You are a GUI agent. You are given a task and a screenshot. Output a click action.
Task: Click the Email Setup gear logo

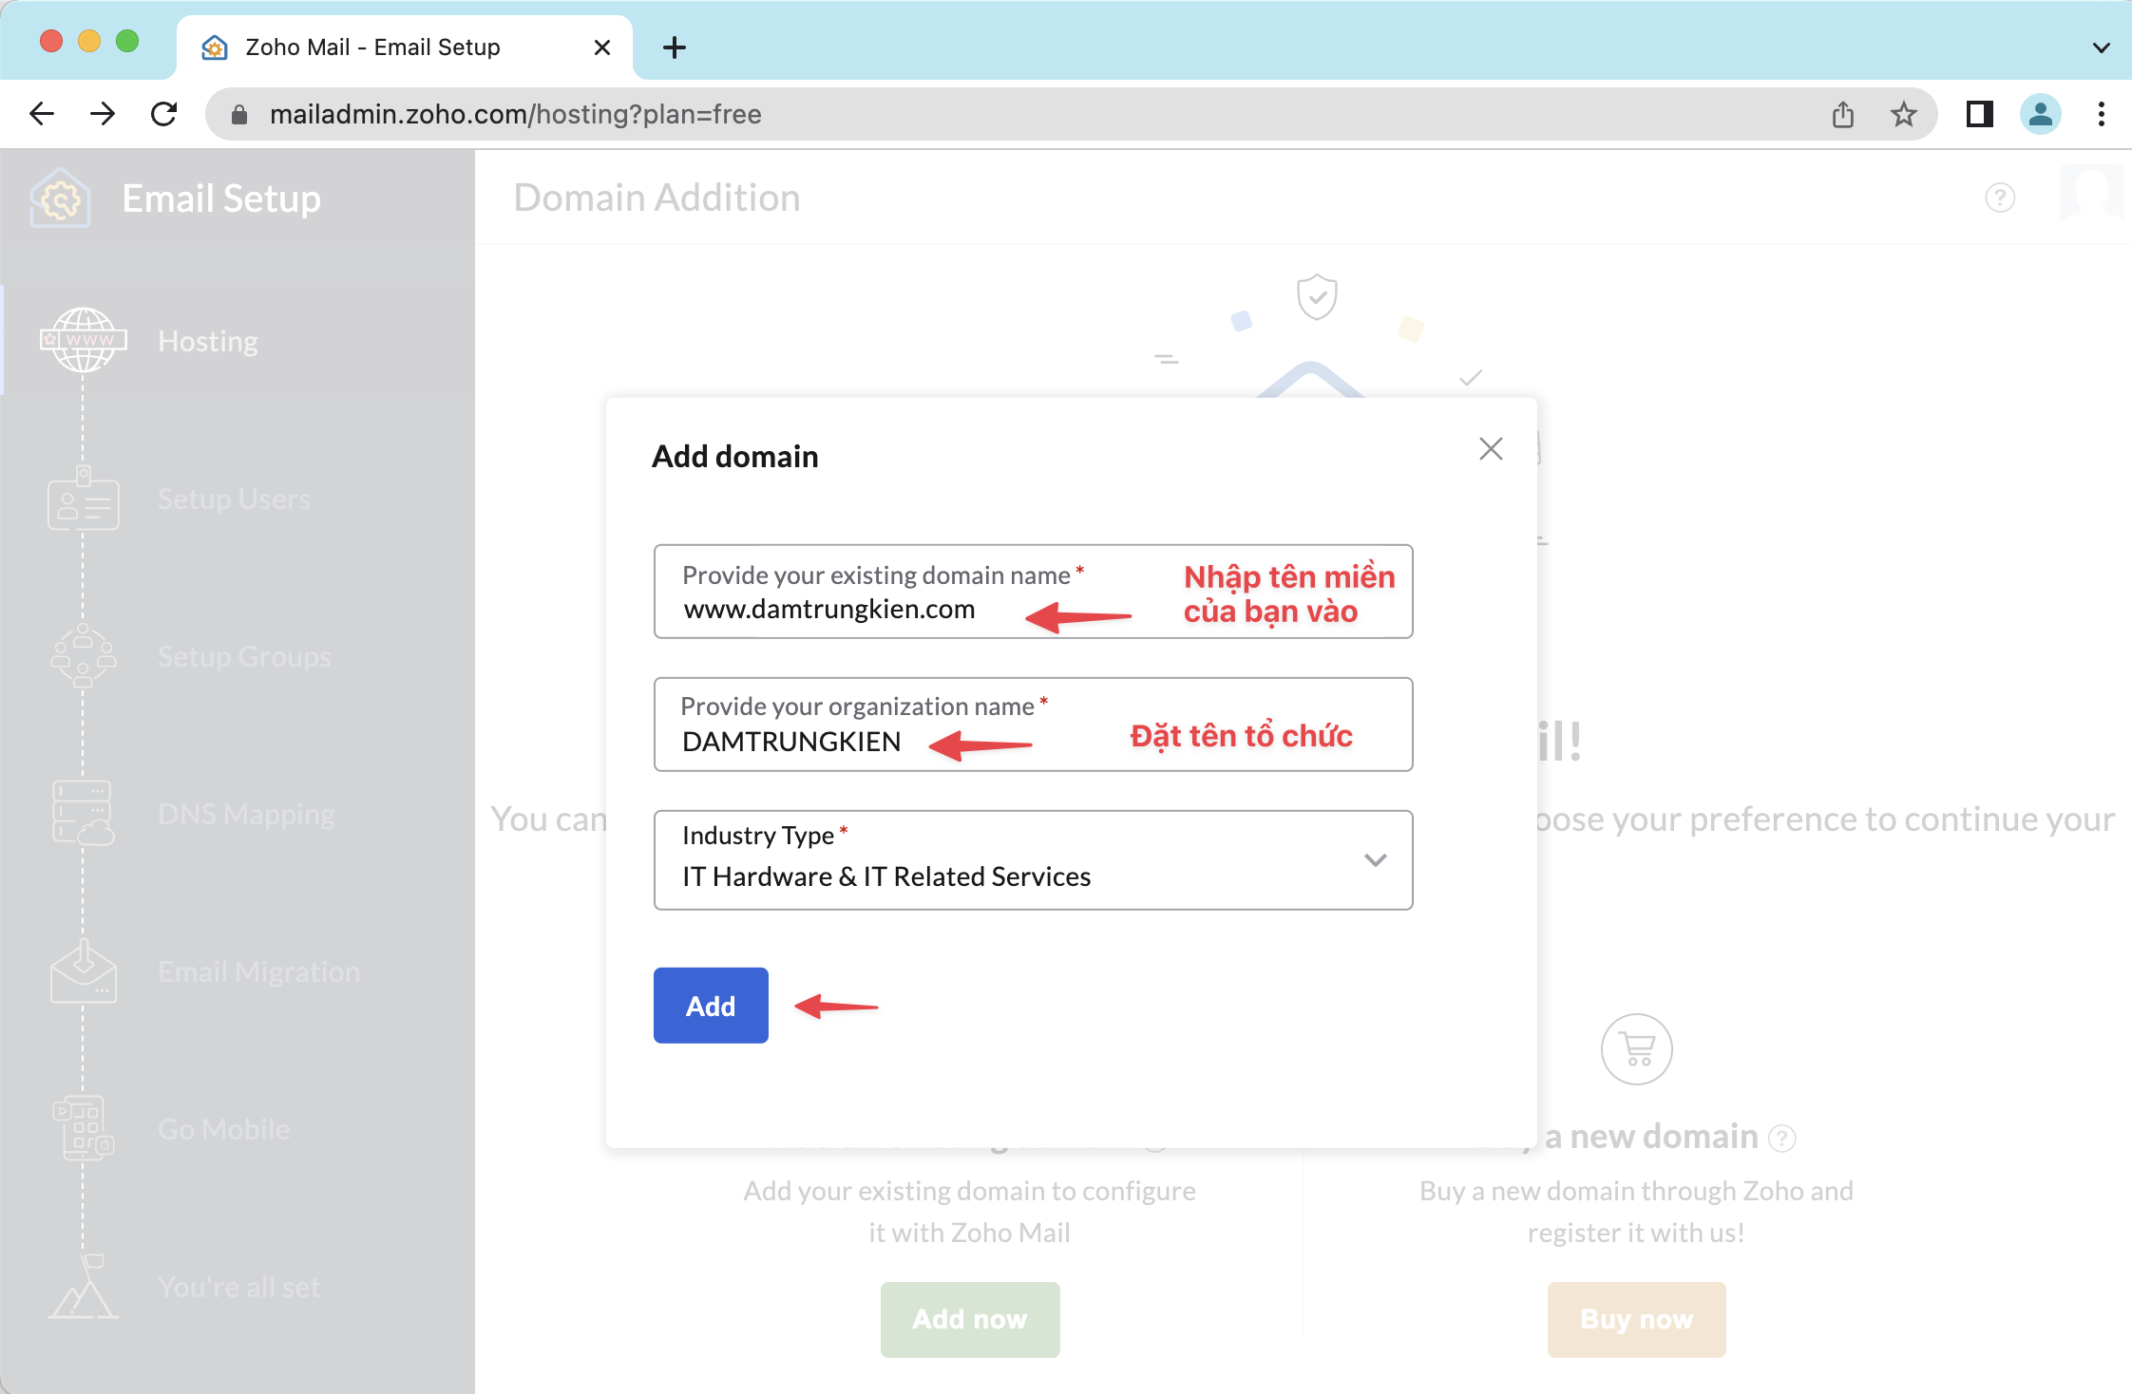click(61, 198)
